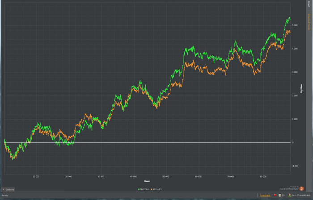This screenshot has height=200, width=313.
Task: Click the -1 000 big blinds axis label
Action: [295, 166]
